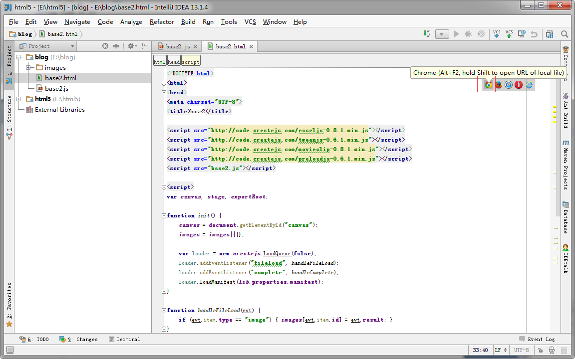Open Project Structure toolbar icon
The height and width of the screenshot is (359, 575).
point(550,34)
